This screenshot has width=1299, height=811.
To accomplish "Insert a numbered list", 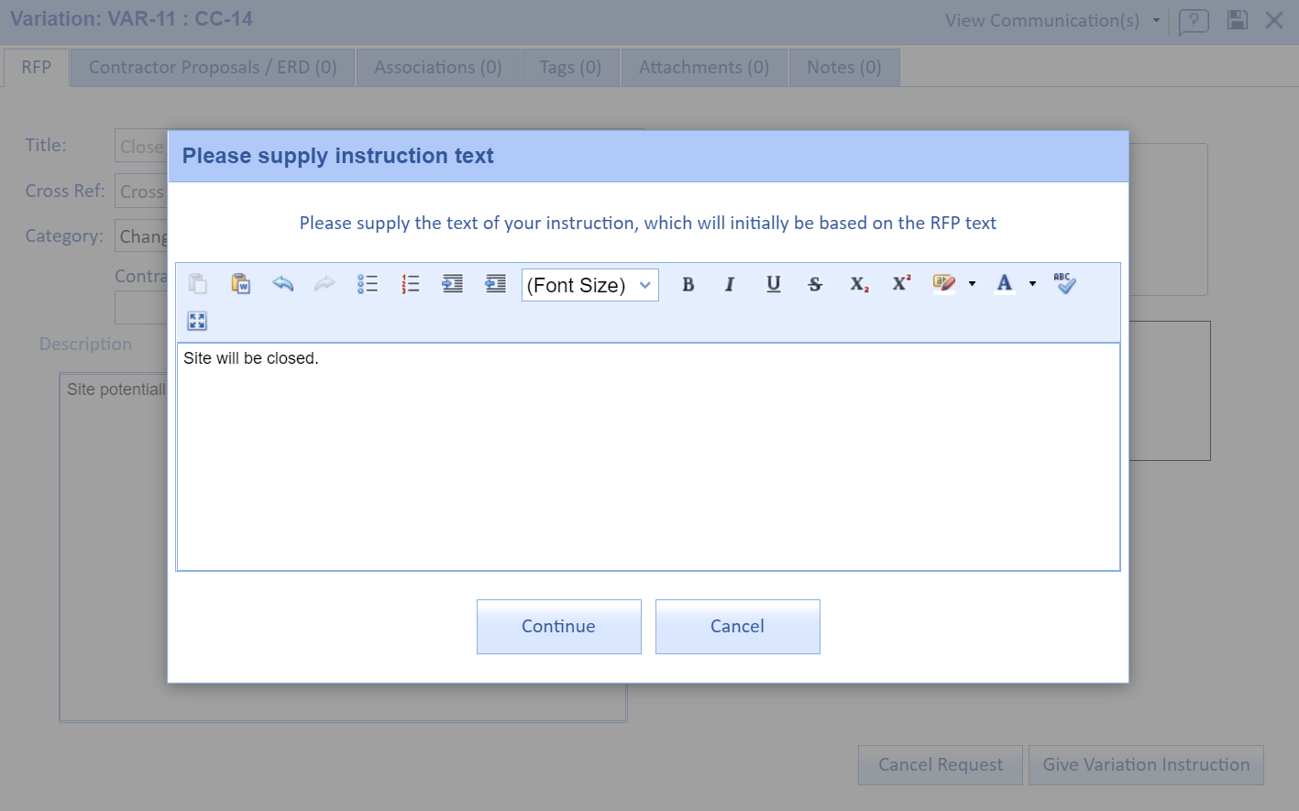I will pyautogui.click(x=410, y=284).
